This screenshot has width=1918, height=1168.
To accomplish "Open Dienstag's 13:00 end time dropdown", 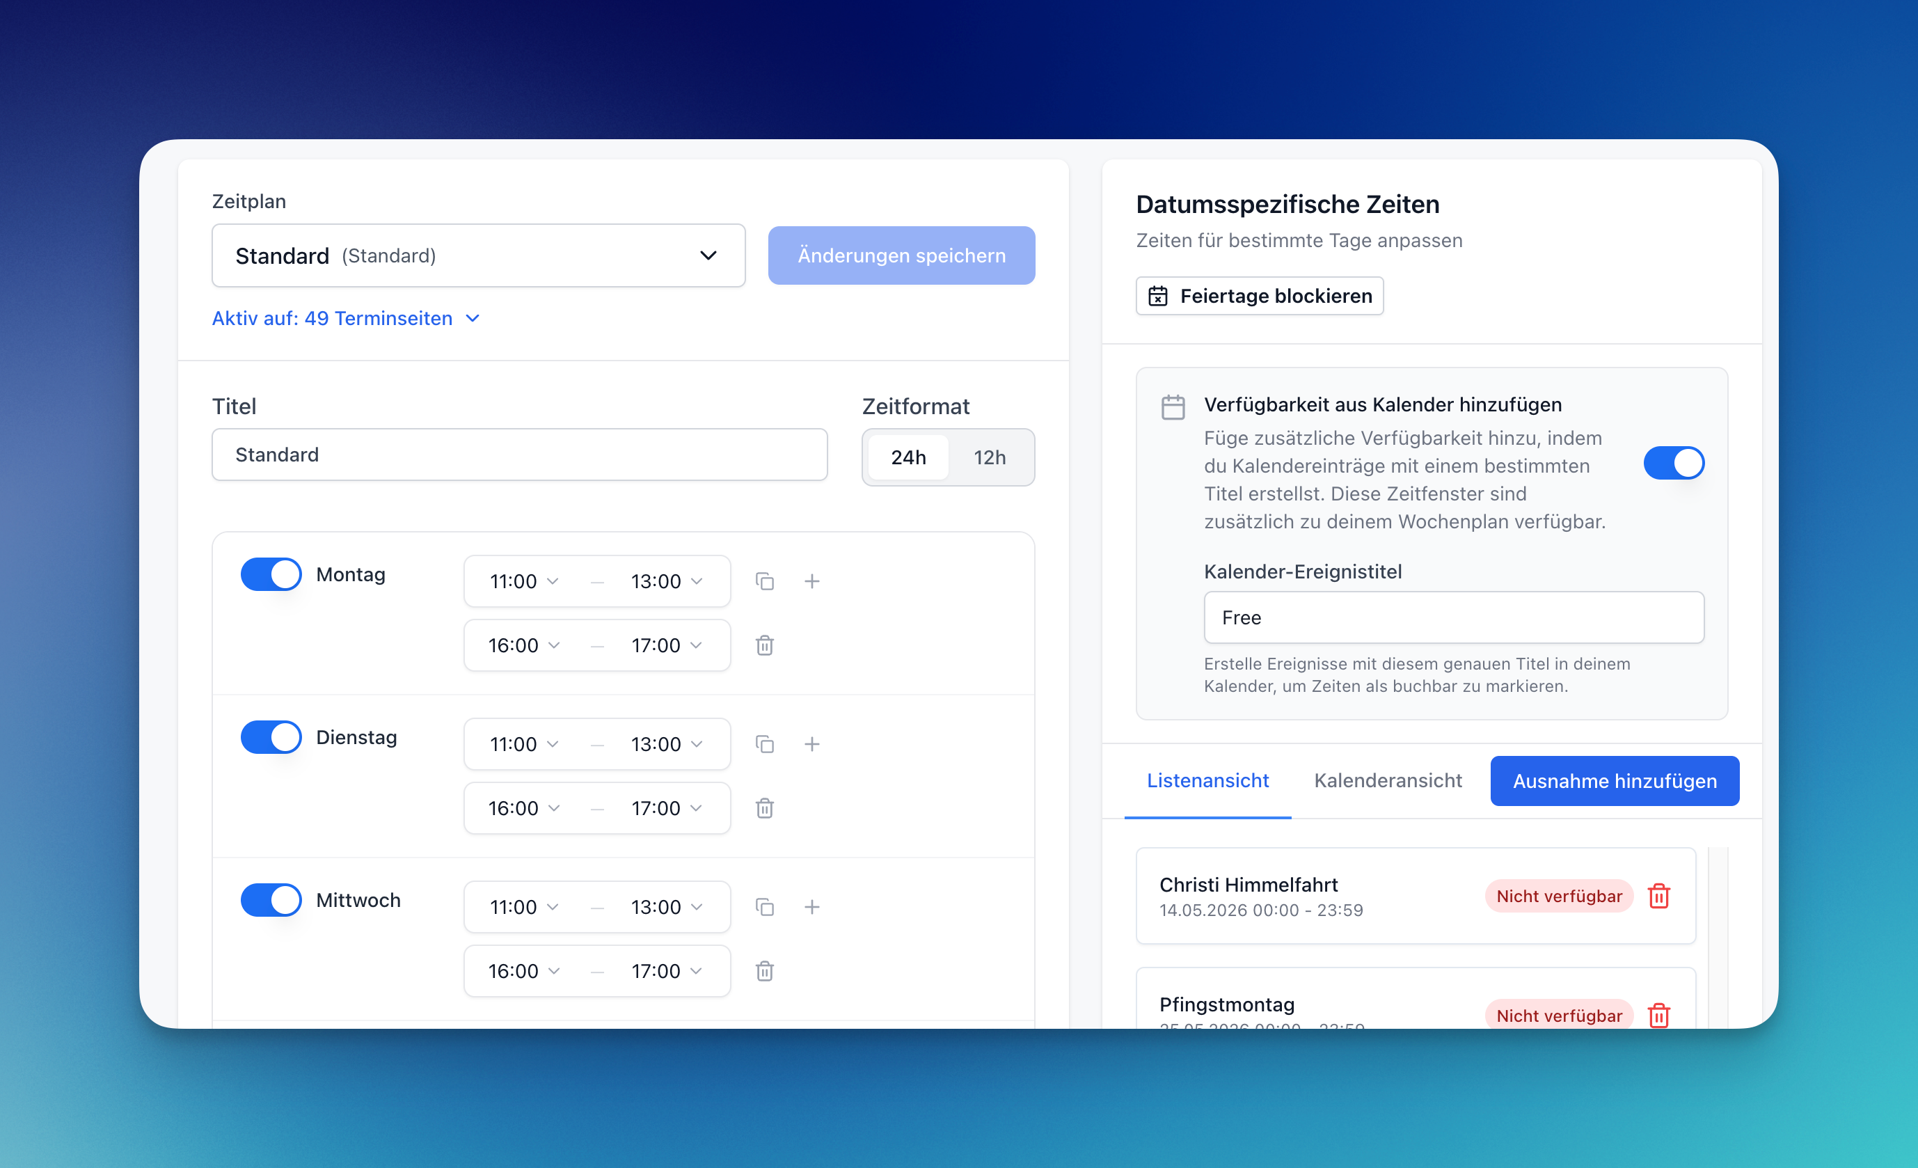I will tap(666, 743).
